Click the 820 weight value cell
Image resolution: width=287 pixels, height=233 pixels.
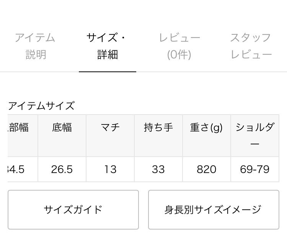point(207,169)
